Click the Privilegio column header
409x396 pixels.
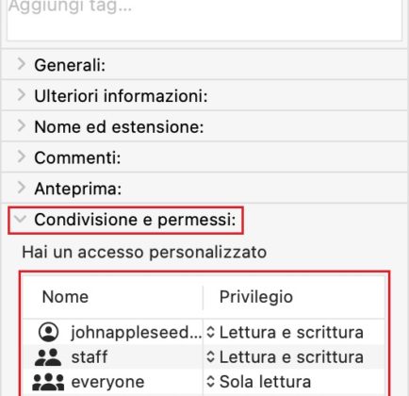[x=256, y=297]
